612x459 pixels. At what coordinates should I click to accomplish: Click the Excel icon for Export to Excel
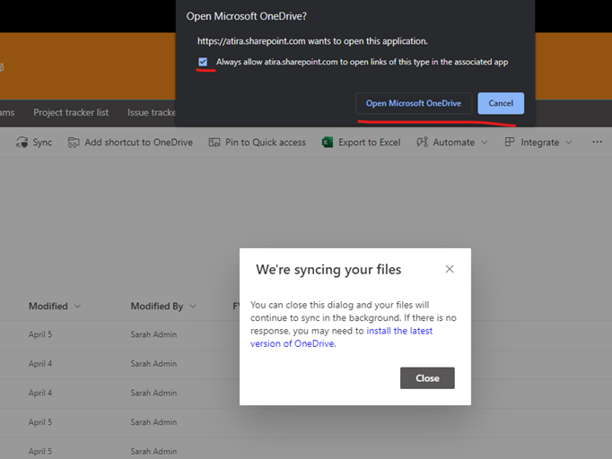point(328,143)
